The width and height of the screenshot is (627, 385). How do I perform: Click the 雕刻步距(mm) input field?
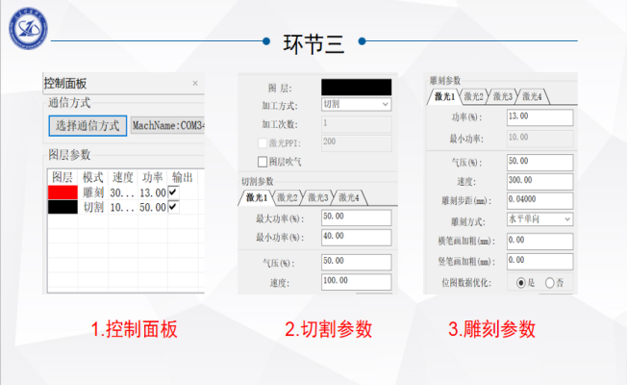[x=539, y=199]
